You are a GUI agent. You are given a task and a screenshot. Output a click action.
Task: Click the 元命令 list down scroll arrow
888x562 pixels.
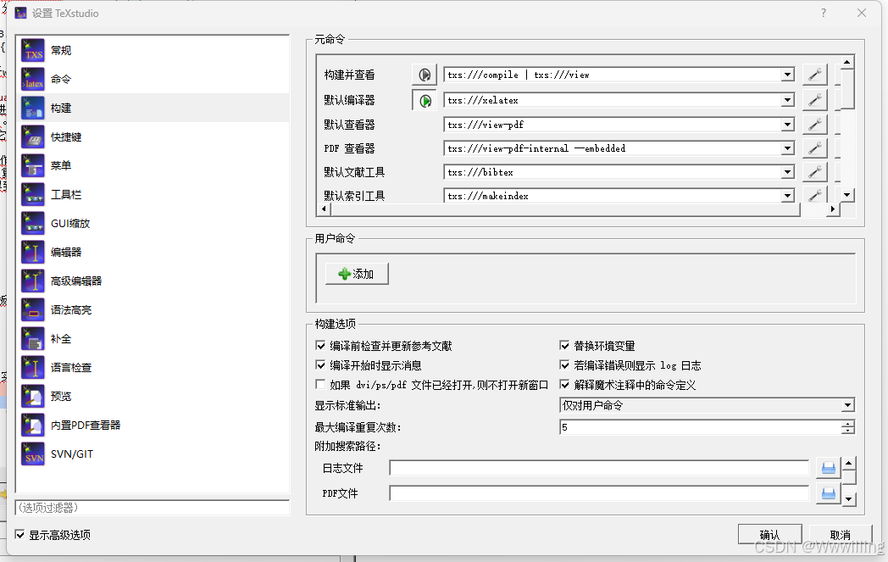(x=846, y=195)
